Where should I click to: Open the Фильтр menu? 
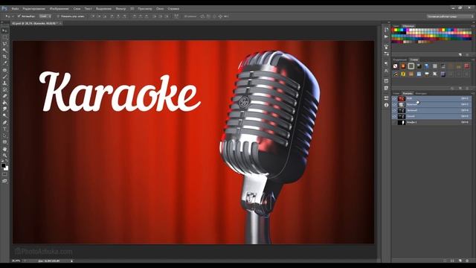coord(120,8)
